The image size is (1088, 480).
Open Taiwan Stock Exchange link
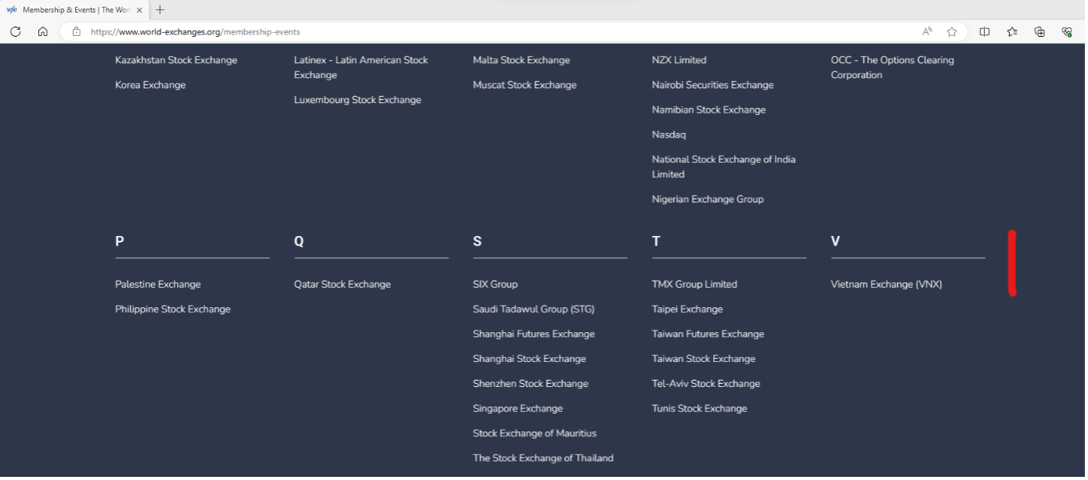click(x=704, y=360)
